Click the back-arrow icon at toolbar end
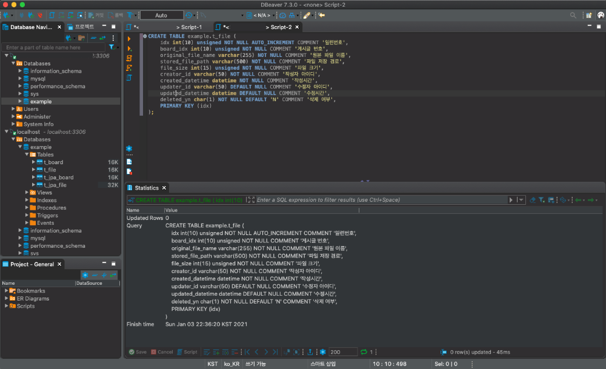The image size is (606, 369). click(x=322, y=15)
